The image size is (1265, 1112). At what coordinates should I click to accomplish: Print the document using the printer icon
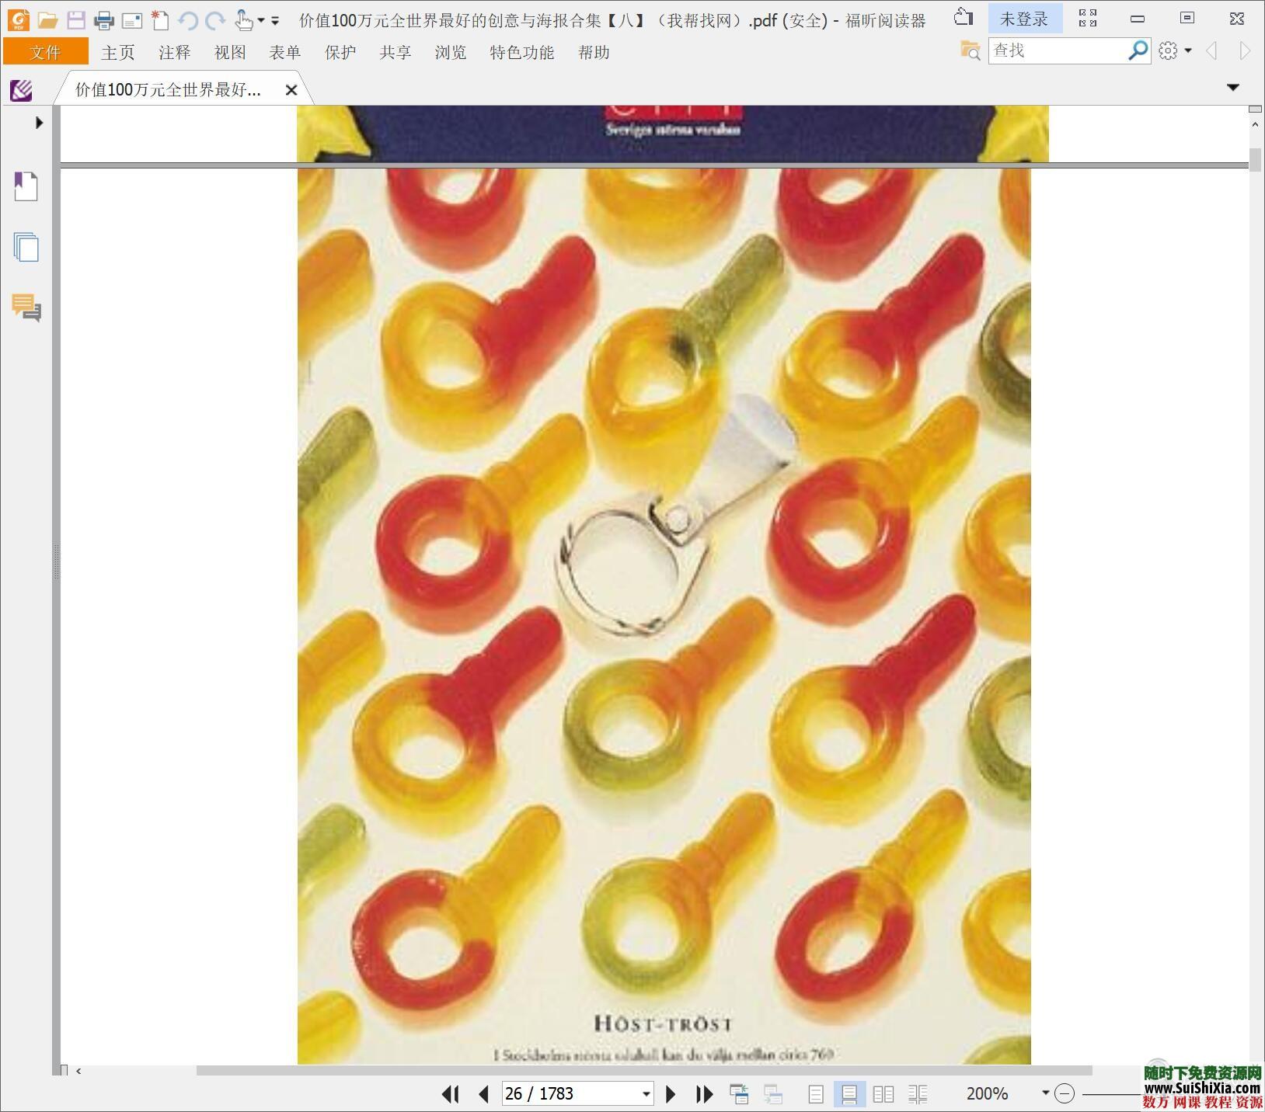tap(103, 20)
